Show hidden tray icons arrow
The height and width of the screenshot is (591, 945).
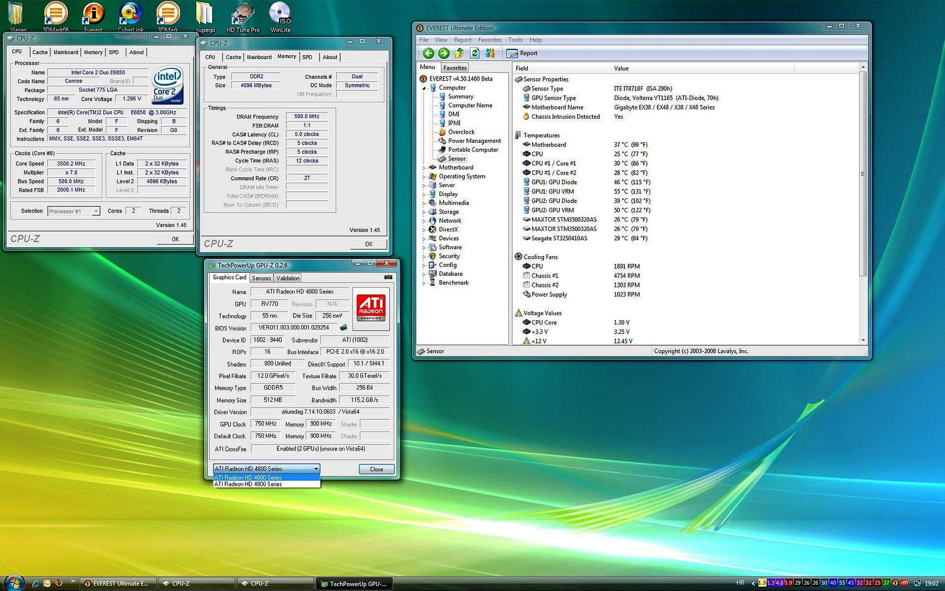pyautogui.click(x=753, y=583)
